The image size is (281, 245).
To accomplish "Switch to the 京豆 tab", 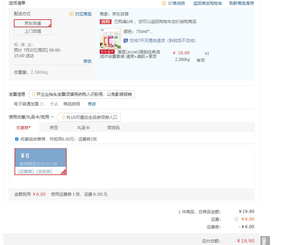I will [x=54, y=127].
